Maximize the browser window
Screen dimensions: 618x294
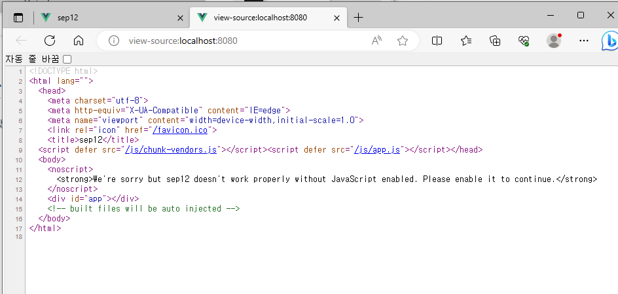click(x=581, y=15)
